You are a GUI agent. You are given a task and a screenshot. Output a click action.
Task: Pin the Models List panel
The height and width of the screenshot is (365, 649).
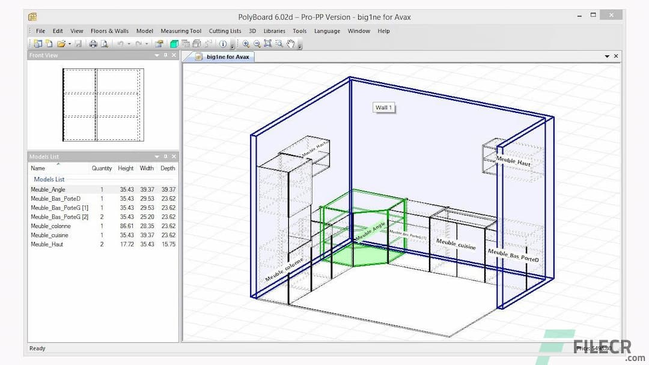coord(165,156)
